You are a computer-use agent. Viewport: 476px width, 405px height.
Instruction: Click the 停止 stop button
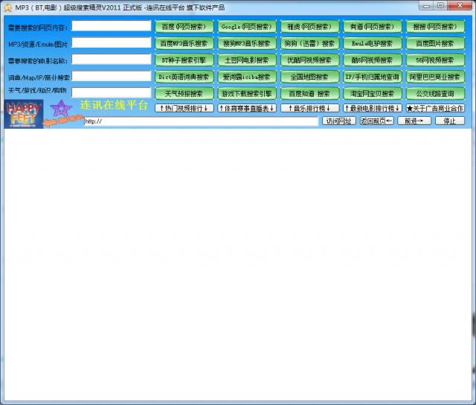pos(450,121)
